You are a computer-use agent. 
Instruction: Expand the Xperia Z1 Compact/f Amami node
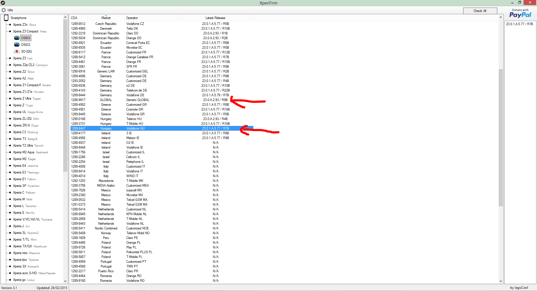[x=10, y=85]
